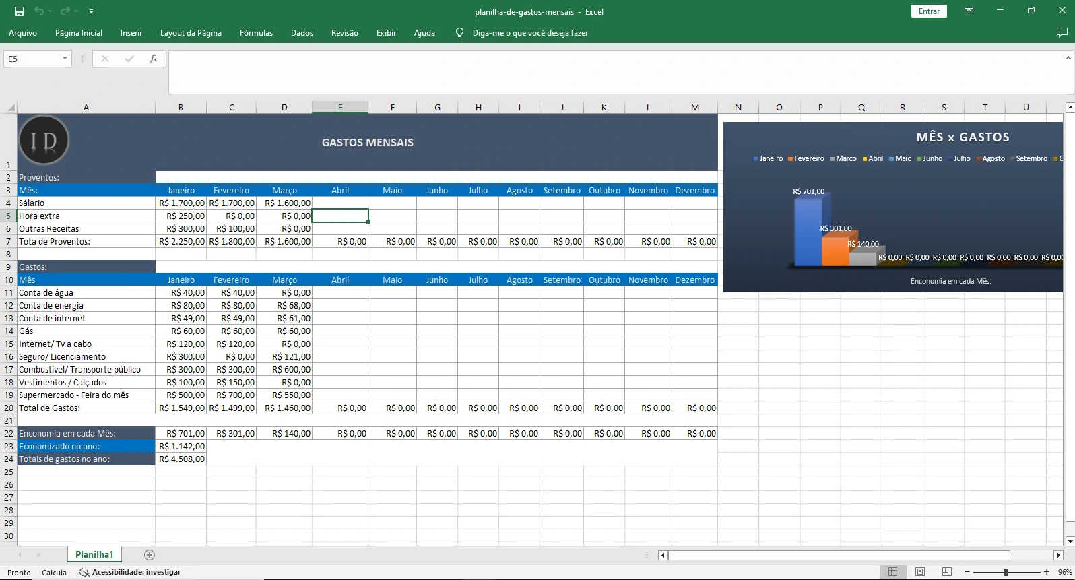Click the zoom slider handle
The height and width of the screenshot is (580, 1075).
click(x=1006, y=572)
